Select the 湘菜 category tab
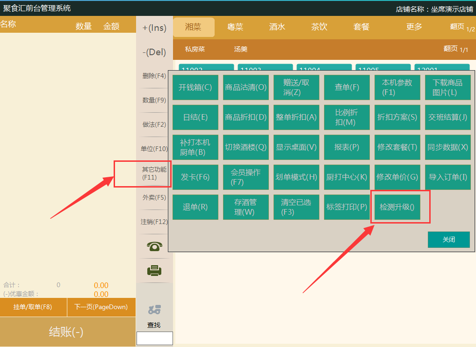This screenshot has height=347, width=476. (x=194, y=27)
